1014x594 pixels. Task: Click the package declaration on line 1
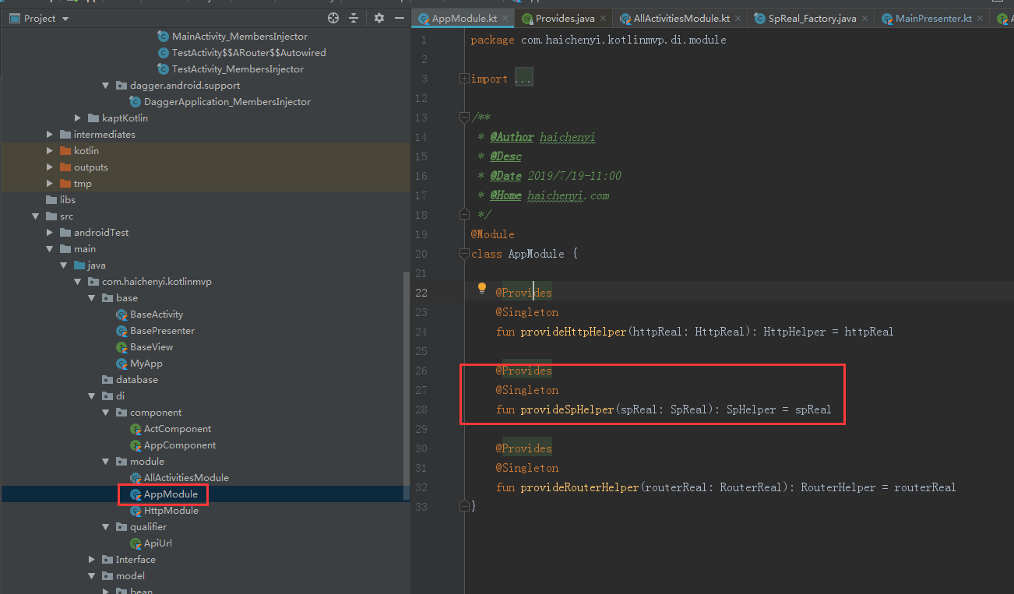[x=598, y=40]
